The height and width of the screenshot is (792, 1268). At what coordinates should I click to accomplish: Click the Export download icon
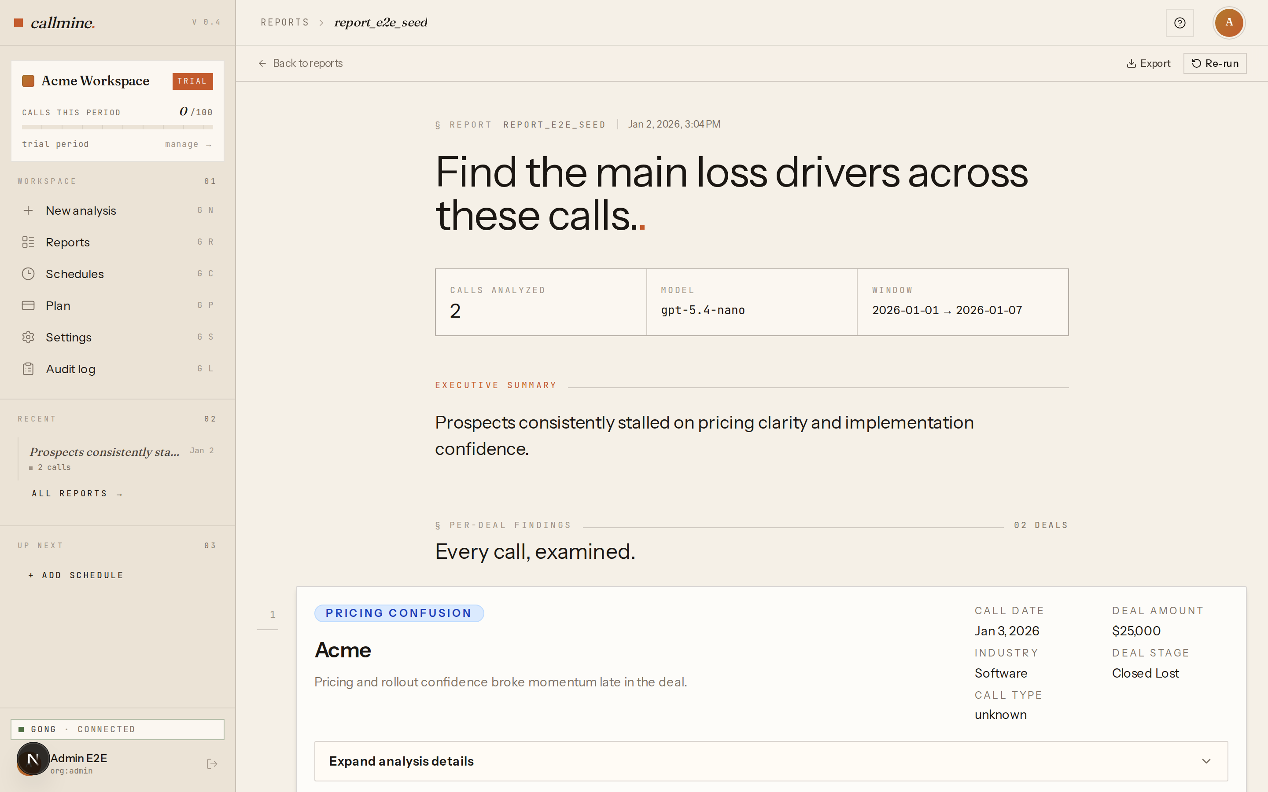(1131, 63)
